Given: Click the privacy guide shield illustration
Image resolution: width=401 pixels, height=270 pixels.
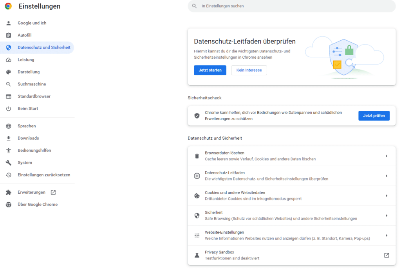Looking at the screenshot, I should click(344, 57).
